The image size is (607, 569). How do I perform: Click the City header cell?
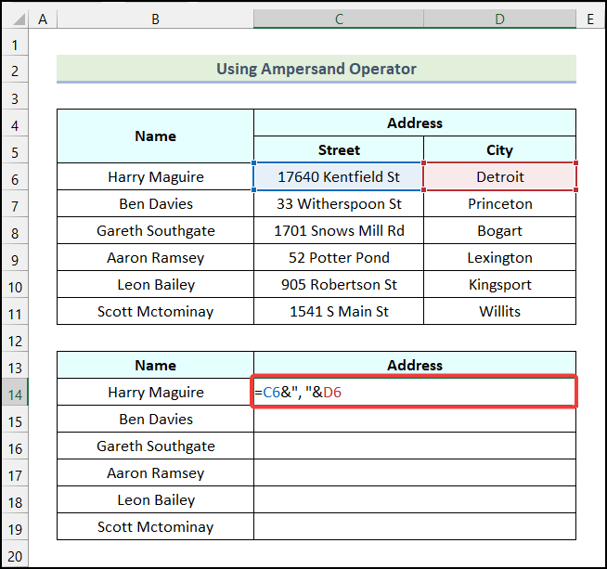click(499, 149)
